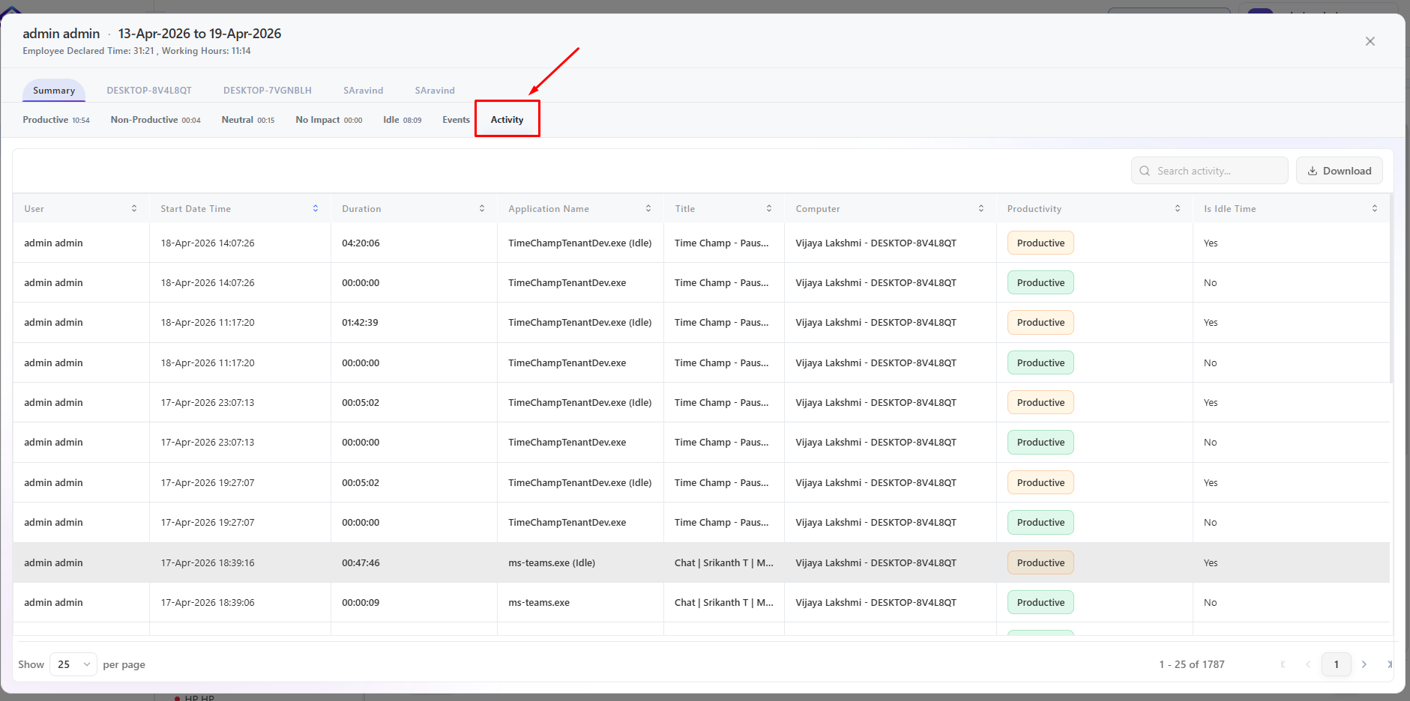Sort by the Title column arrows
This screenshot has height=701, width=1410.
click(x=769, y=209)
